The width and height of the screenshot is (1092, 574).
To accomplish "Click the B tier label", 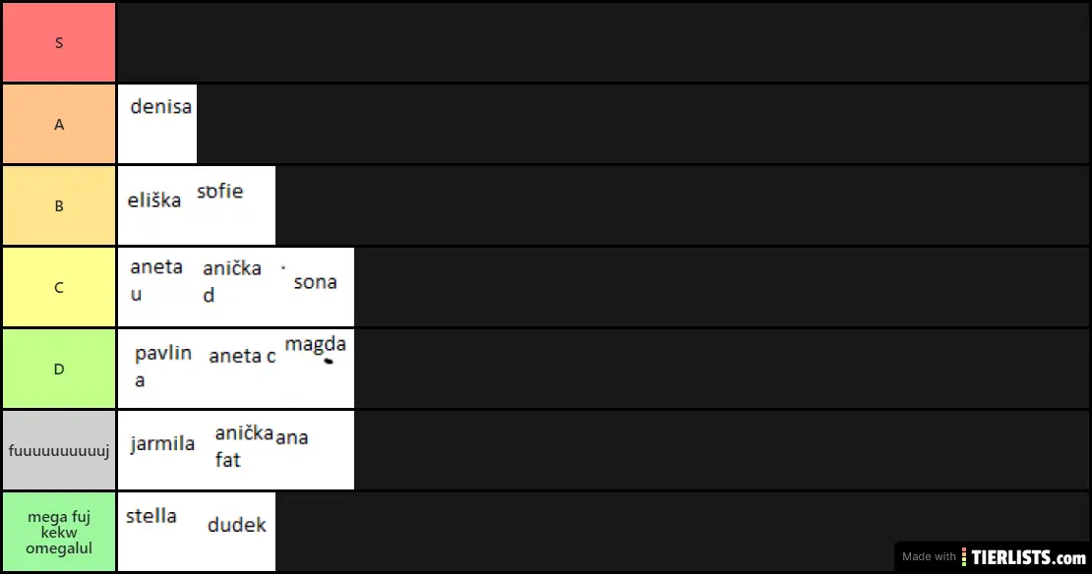I will point(59,205).
